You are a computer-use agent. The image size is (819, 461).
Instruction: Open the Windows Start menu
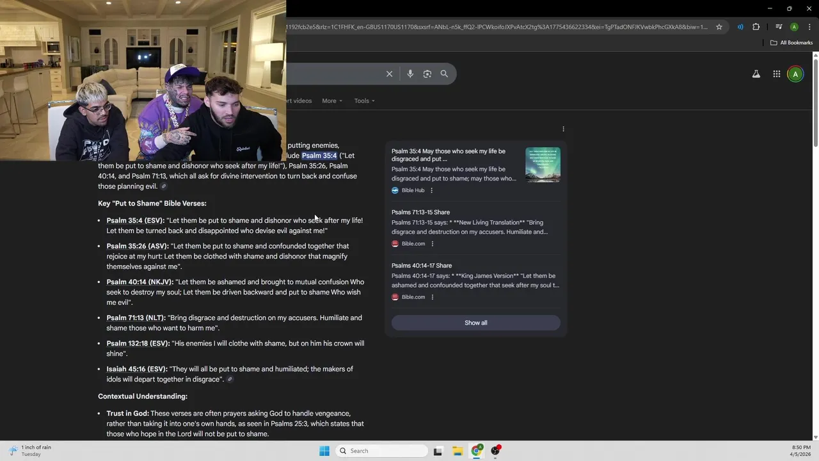tap(324, 451)
